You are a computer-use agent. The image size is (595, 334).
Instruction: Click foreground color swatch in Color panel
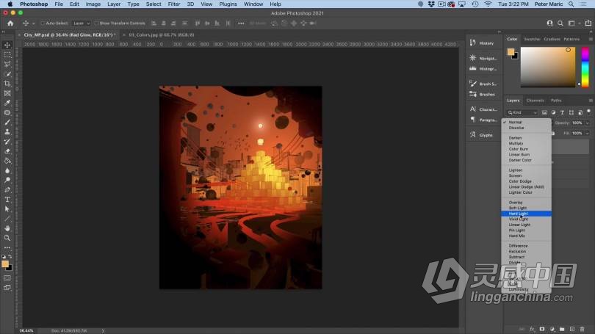click(511, 51)
